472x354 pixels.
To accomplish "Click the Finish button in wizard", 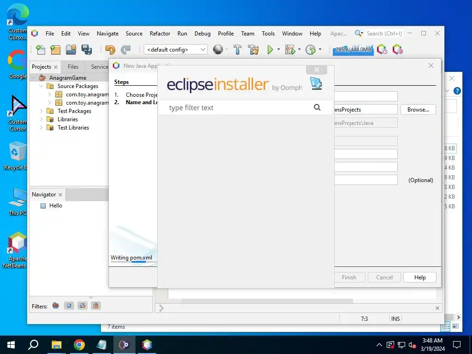I will click(349, 277).
